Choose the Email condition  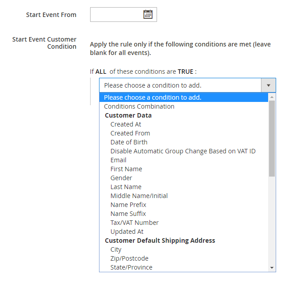click(x=118, y=160)
